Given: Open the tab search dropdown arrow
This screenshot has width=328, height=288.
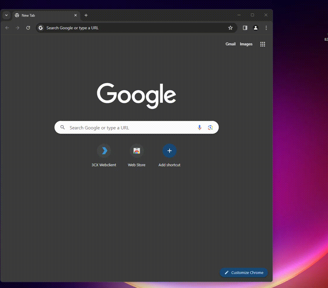Looking at the screenshot, I should (x=6, y=15).
